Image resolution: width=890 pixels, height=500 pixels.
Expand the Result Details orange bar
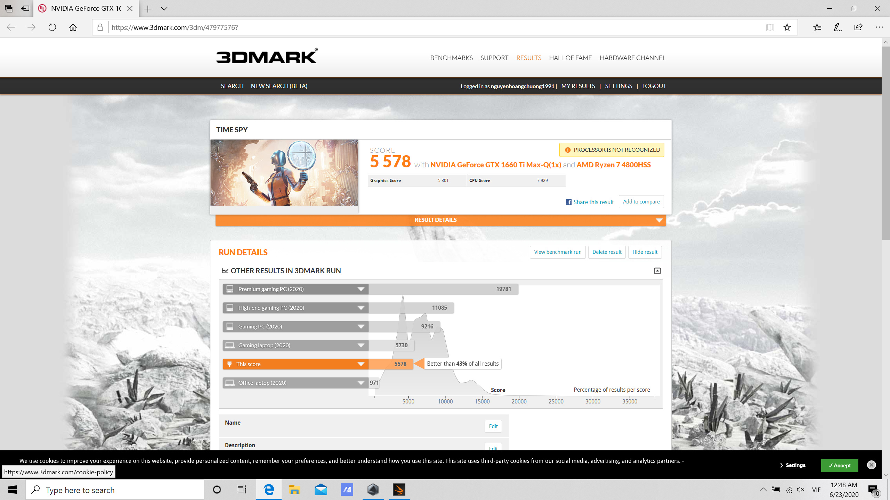[440, 220]
